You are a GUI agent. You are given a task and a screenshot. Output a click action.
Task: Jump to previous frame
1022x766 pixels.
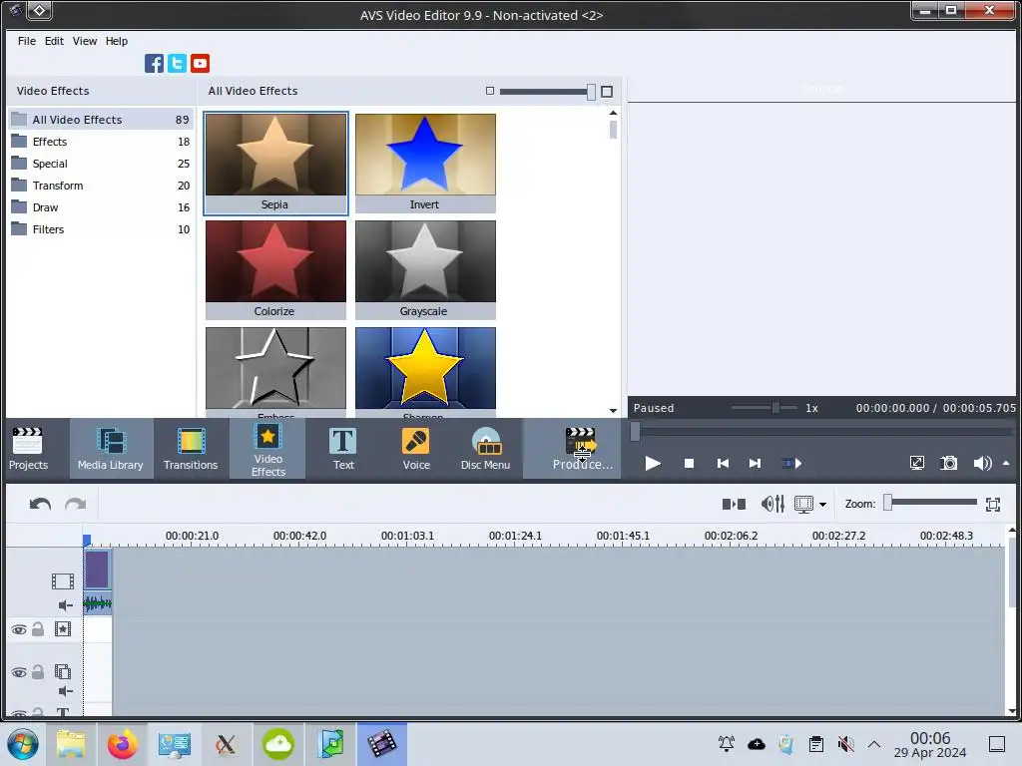click(x=723, y=463)
